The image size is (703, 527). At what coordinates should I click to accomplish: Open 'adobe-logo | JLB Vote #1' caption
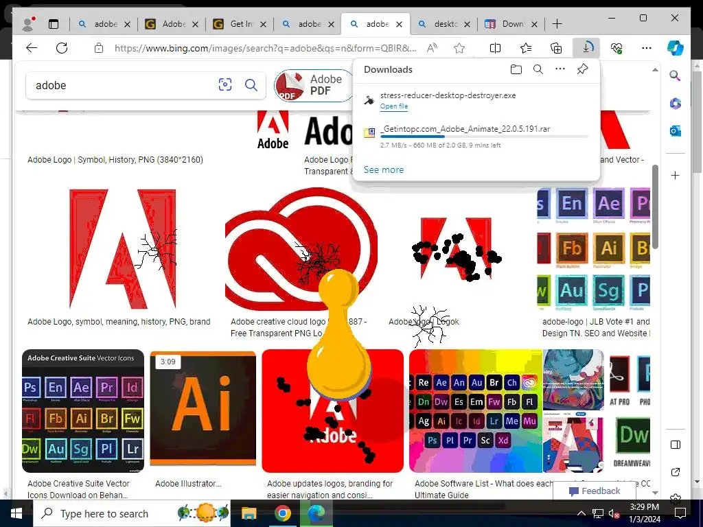(596, 327)
